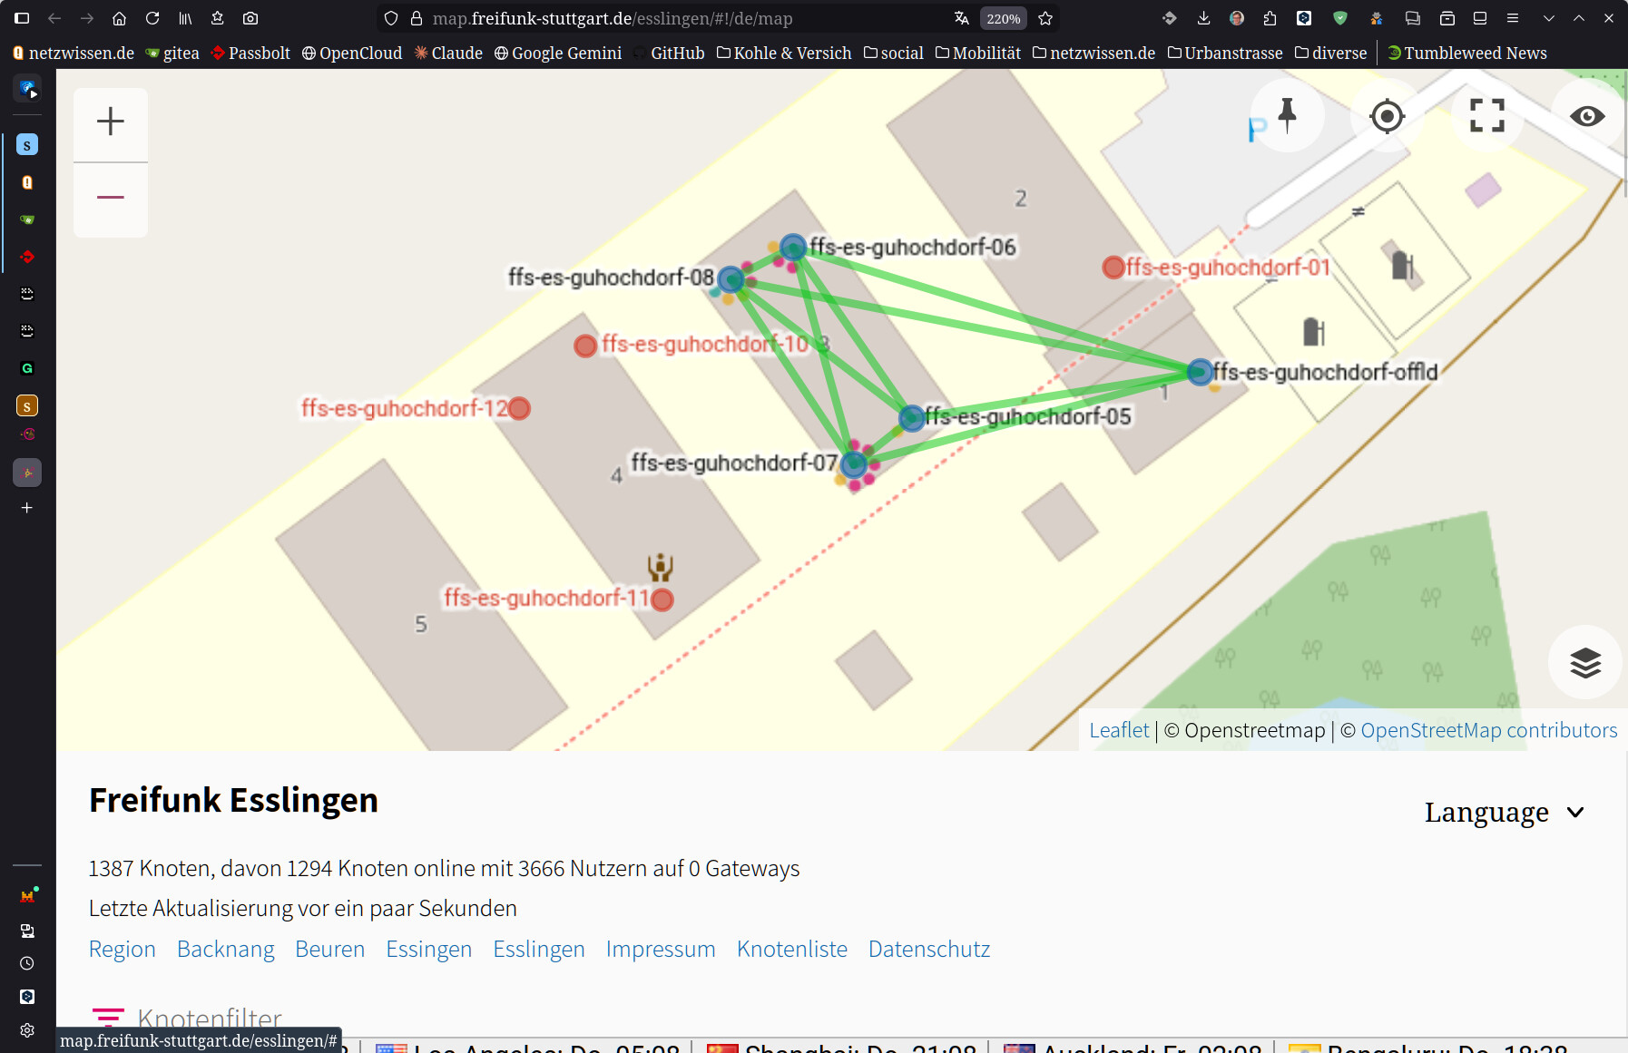Select node ffs-es-guhochdorf-01 red marker
Image resolution: width=1628 pixels, height=1053 pixels.
pyautogui.click(x=1113, y=268)
